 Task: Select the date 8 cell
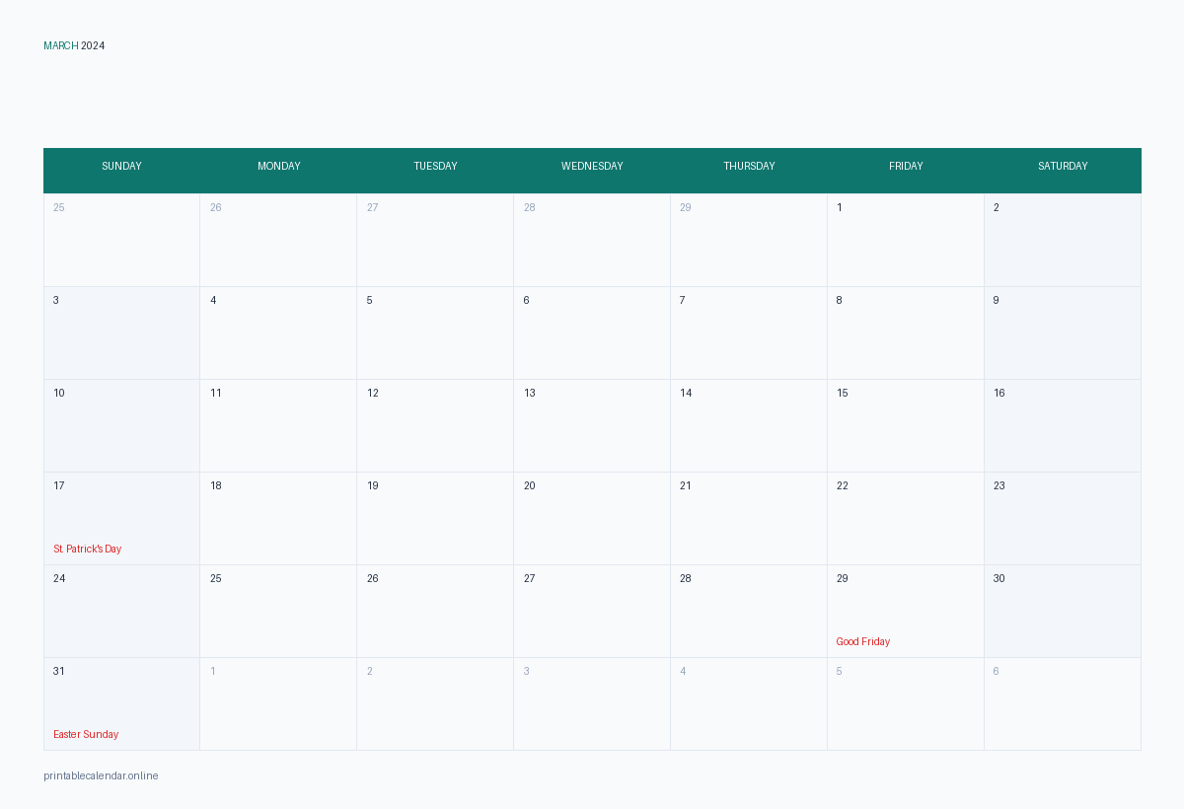point(906,333)
